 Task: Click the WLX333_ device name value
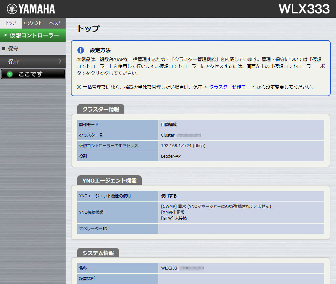coord(182,268)
